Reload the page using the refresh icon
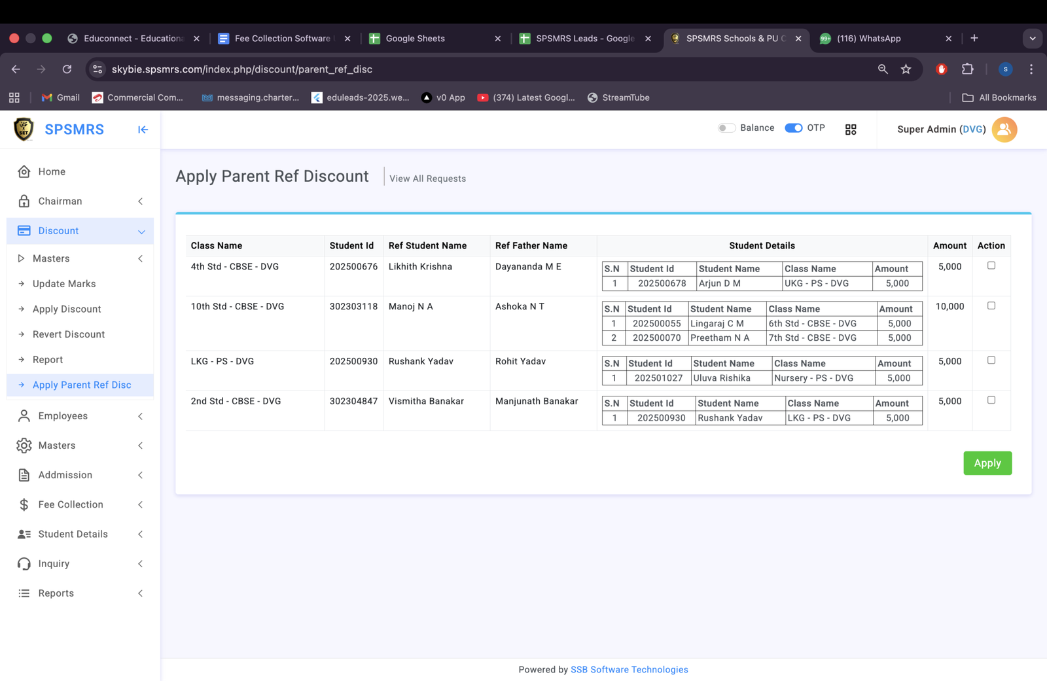1047x681 pixels. 67,69
